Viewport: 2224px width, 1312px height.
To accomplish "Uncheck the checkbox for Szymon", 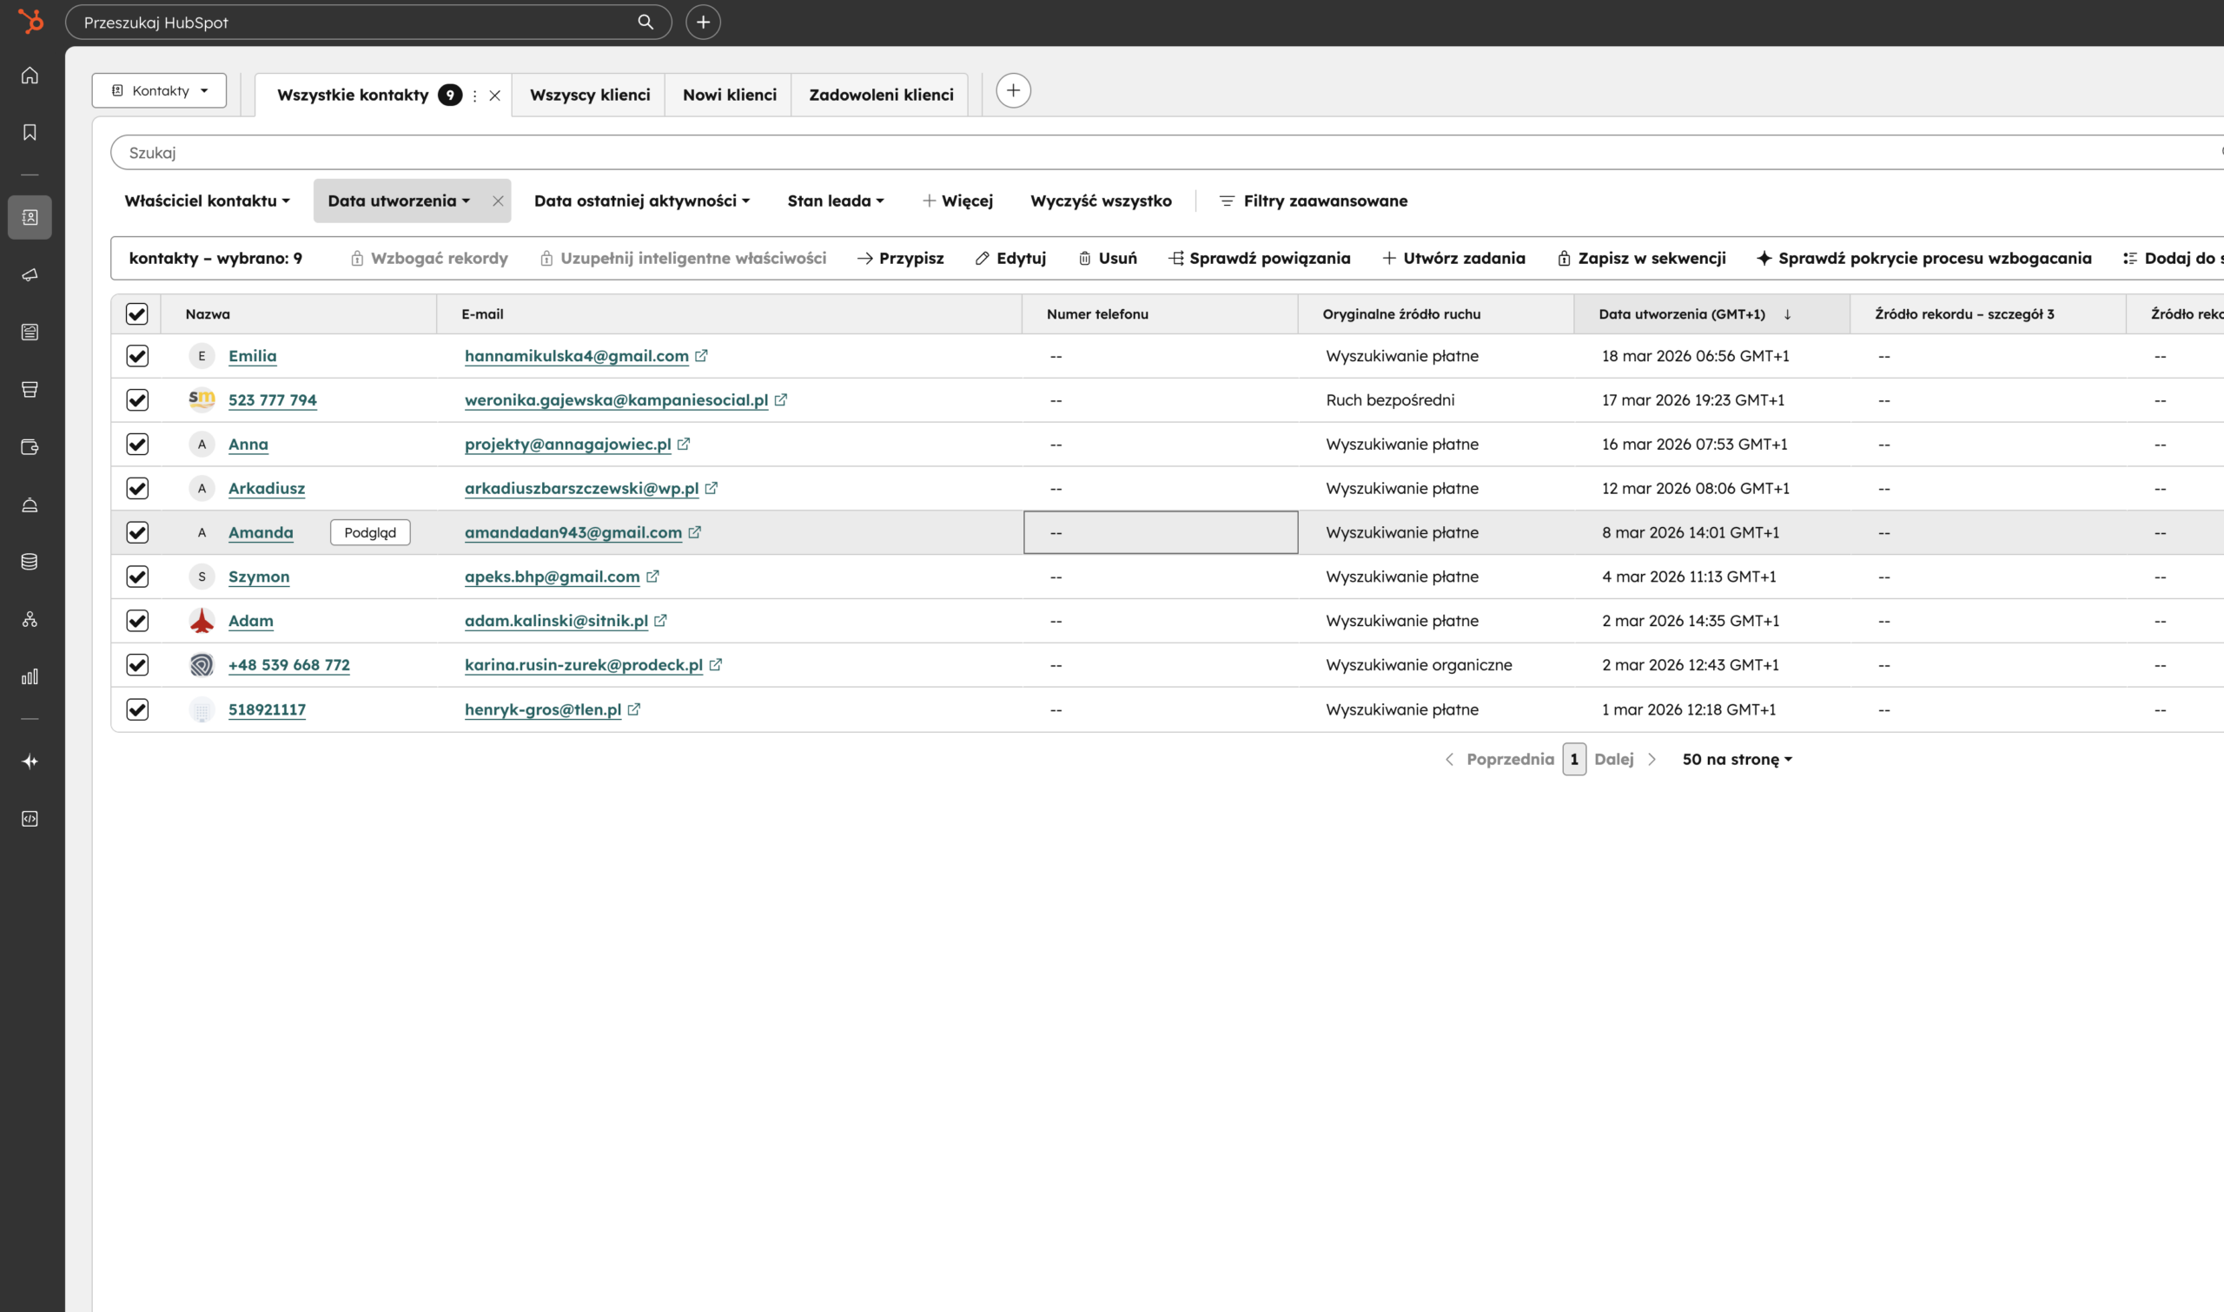I will (137, 577).
